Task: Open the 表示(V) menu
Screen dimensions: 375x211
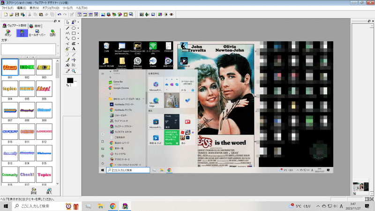Action: coord(34,8)
